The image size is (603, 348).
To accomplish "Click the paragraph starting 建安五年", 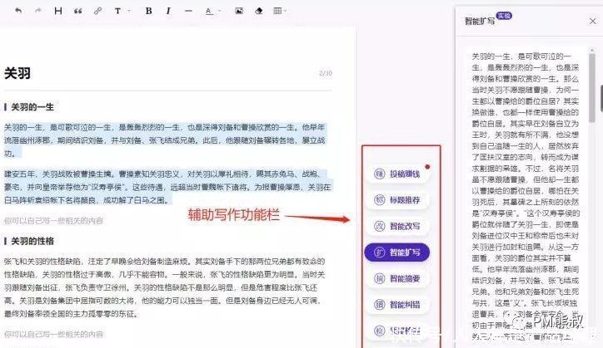I will click(x=167, y=187).
